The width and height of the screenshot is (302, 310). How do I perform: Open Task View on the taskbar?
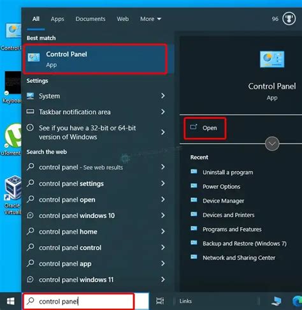[160, 301]
